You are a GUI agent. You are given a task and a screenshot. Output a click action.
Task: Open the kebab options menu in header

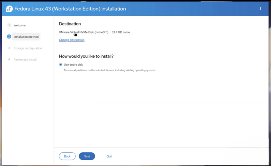click(x=261, y=9)
